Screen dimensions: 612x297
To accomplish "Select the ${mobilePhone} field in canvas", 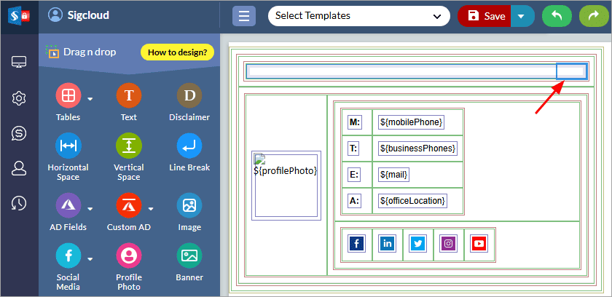I will point(412,122).
